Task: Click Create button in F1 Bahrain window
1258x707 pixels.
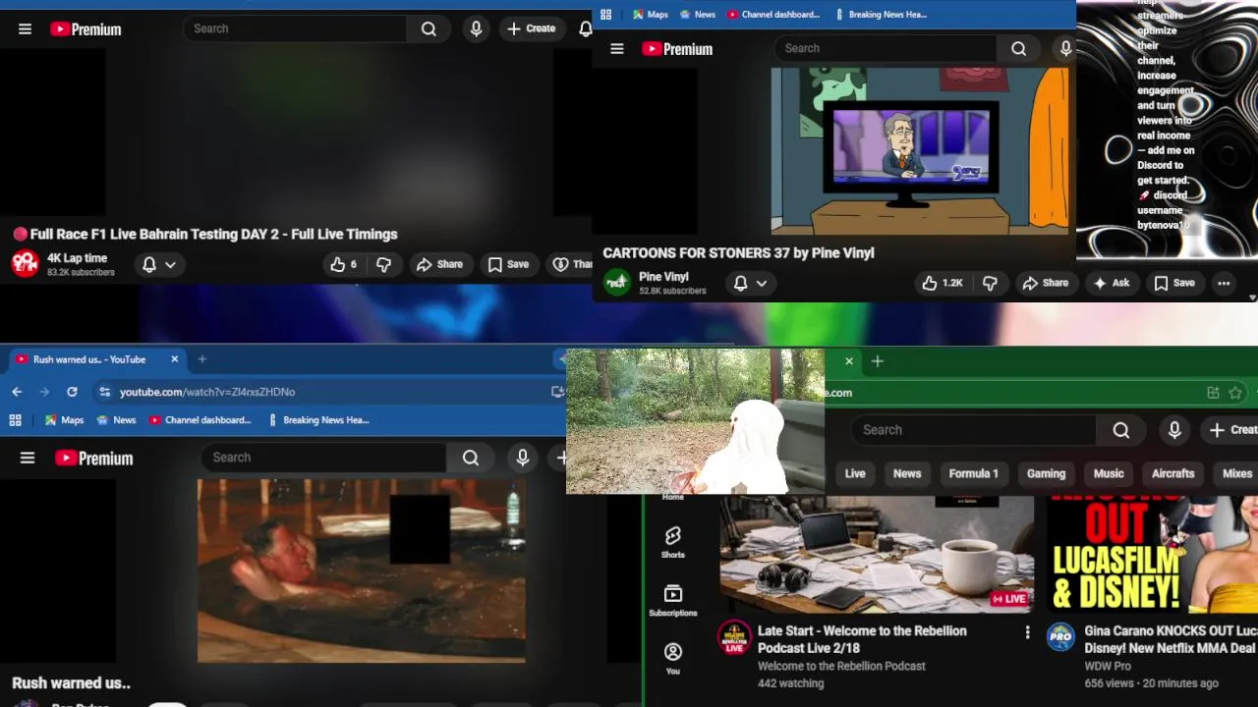Action: [x=532, y=28]
